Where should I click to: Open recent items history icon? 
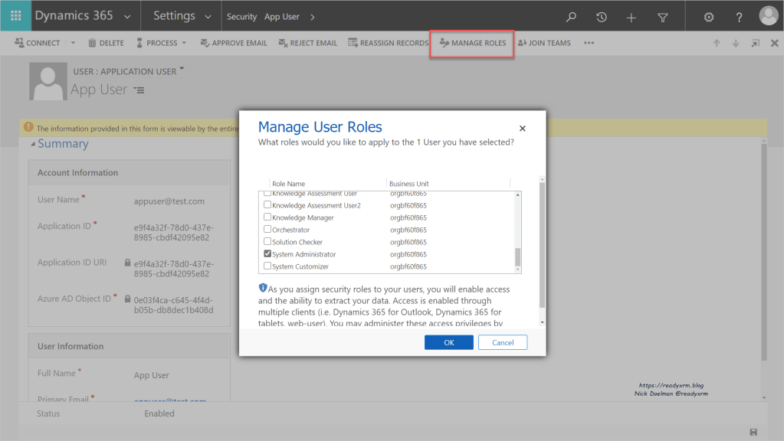click(602, 17)
